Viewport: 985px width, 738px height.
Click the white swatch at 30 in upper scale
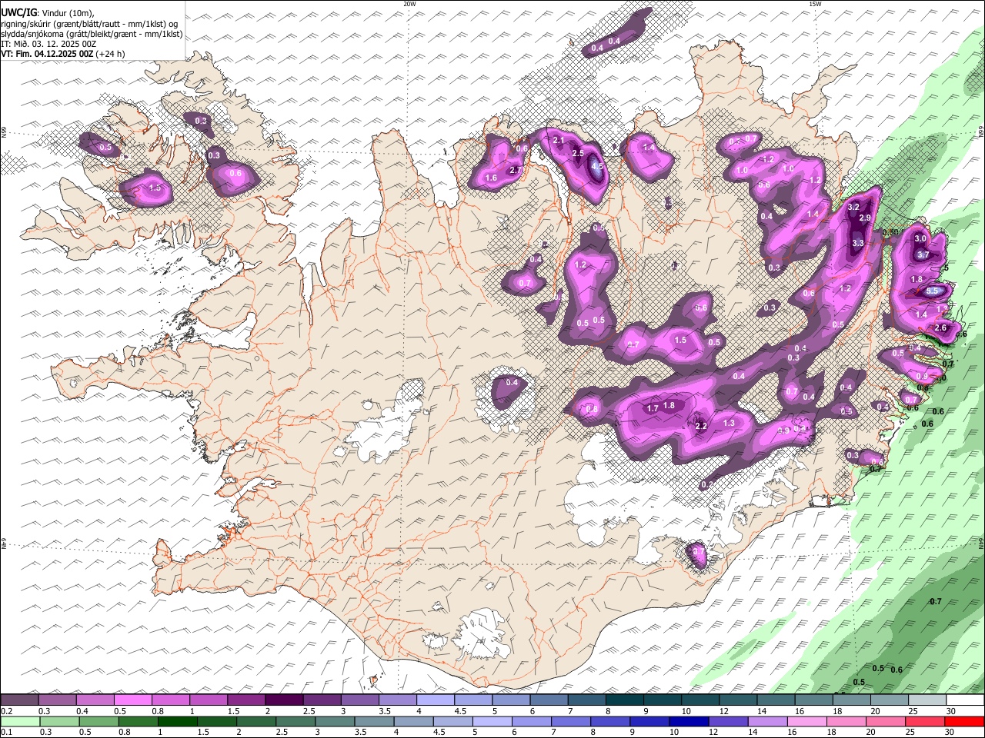[965, 700]
